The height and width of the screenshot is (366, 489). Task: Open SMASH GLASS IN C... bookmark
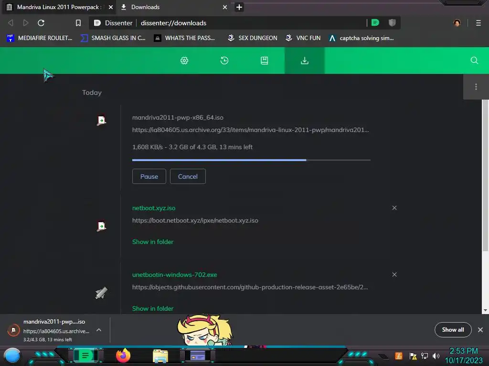click(x=113, y=38)
